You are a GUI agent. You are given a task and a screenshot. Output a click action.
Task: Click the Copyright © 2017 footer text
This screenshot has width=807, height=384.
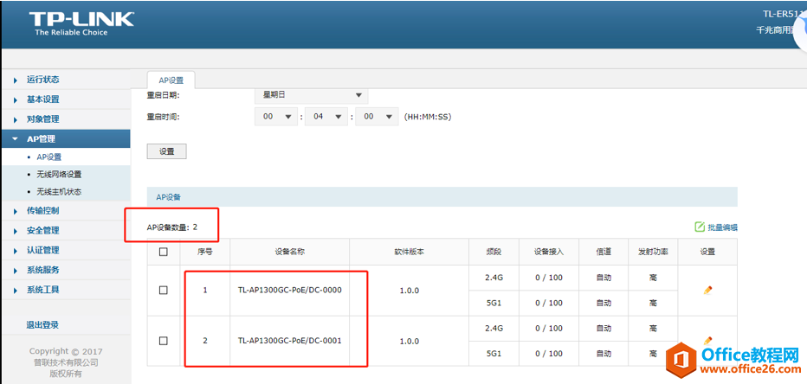pos(66,352)
